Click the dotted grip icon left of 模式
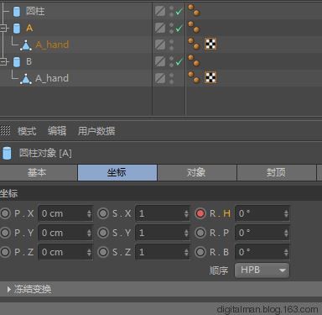322x315 pixels. point(5,130)
